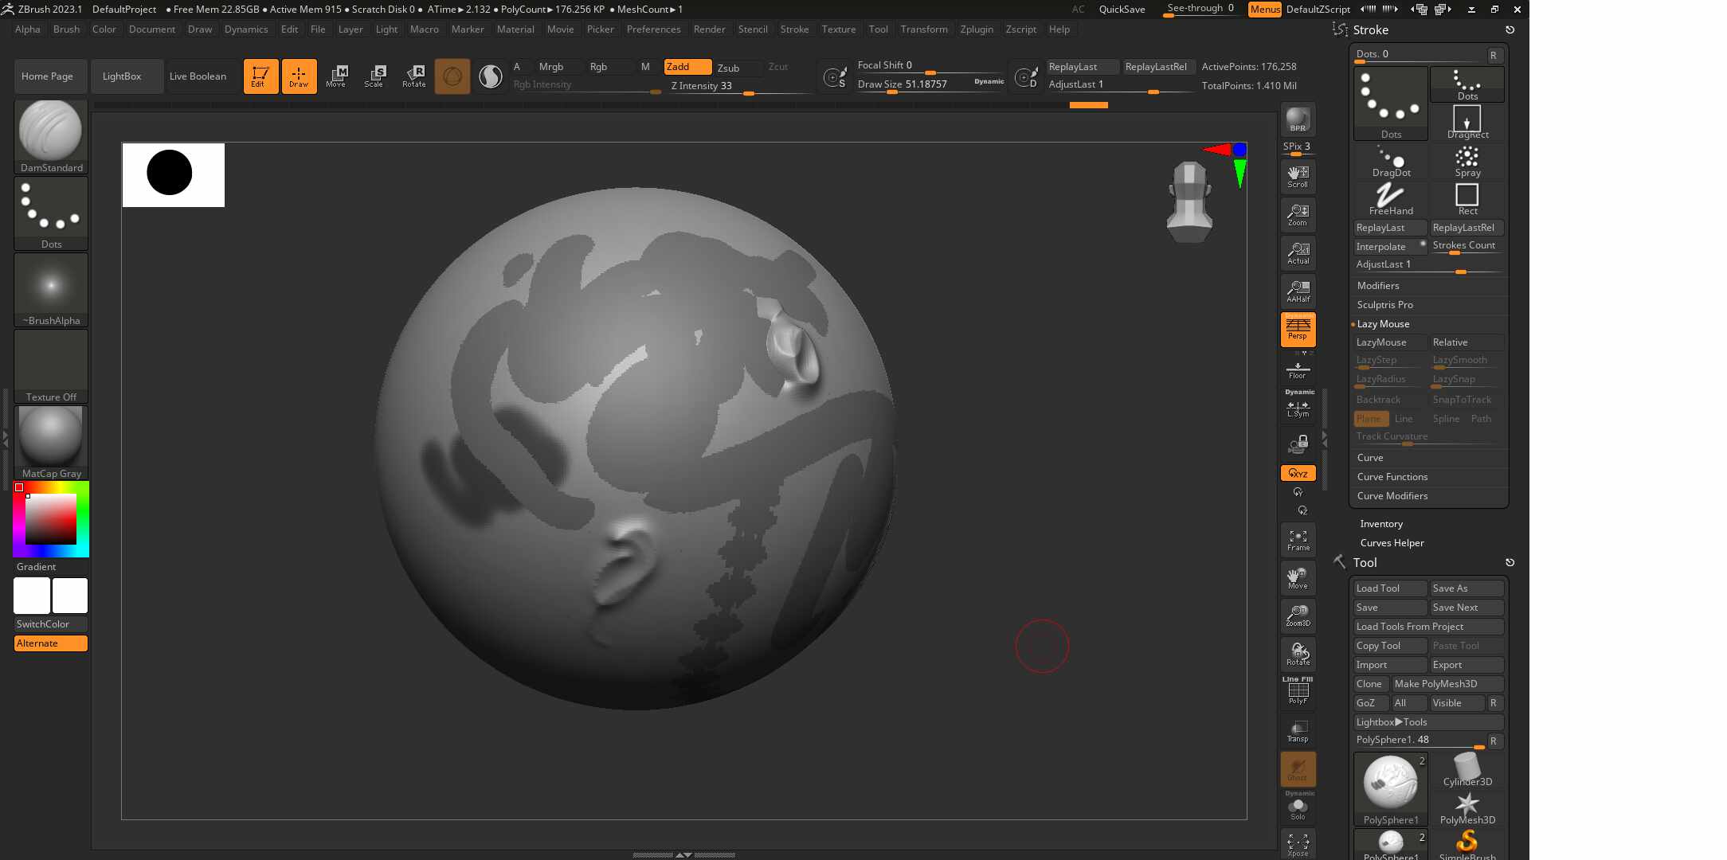This screenshot has height=860, width=1727.
Task: Click the LightBox button
Action: pos(122,76)
